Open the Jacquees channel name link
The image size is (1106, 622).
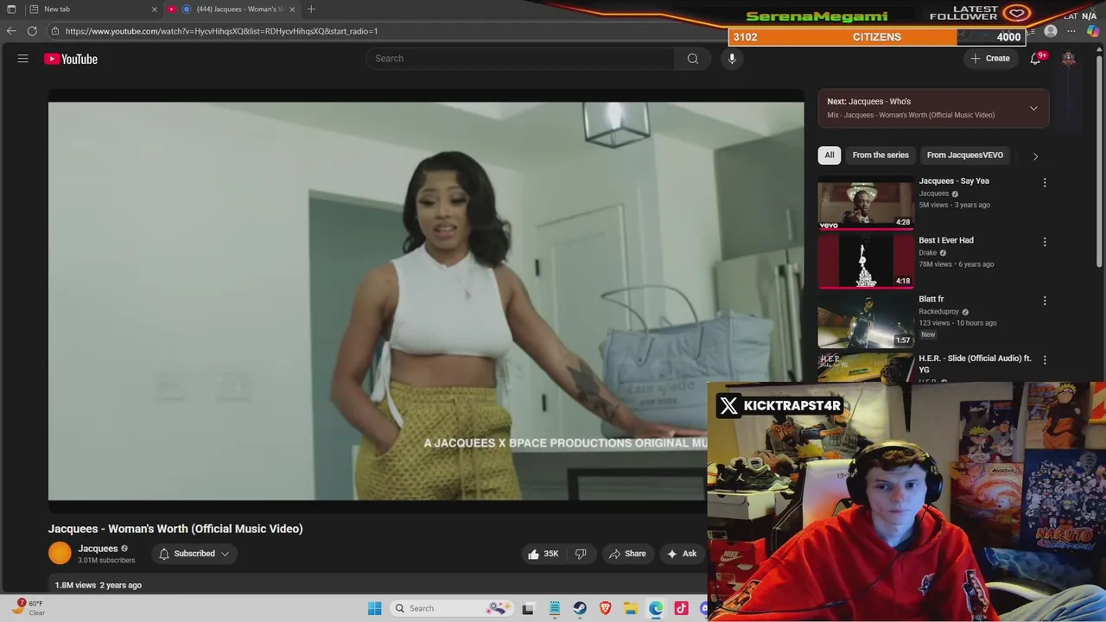click(x=98, y=549)
